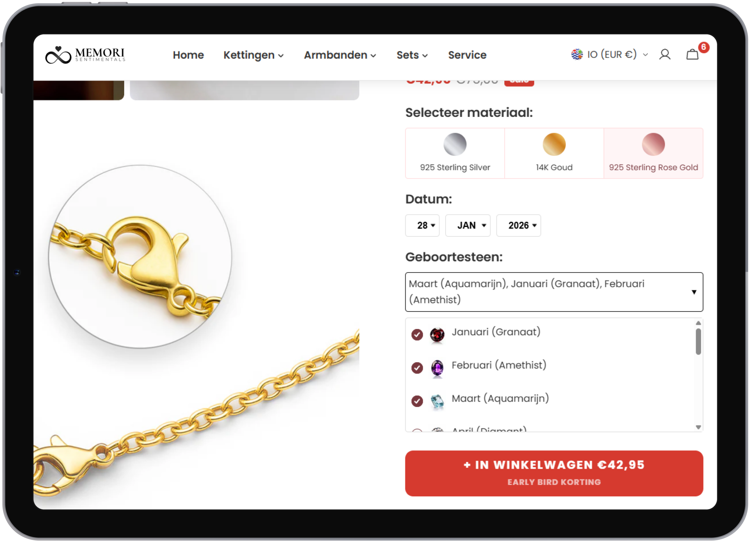Open the Armbanden menu

click(340, 55)
